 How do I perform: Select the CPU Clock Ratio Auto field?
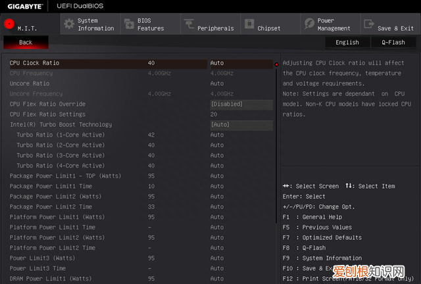click(241, 64)
